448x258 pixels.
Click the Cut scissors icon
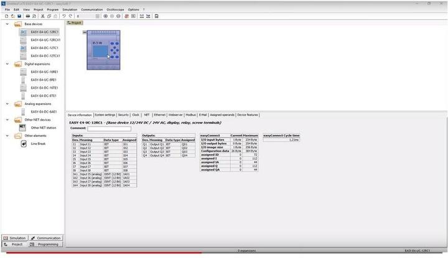point(42,16)
